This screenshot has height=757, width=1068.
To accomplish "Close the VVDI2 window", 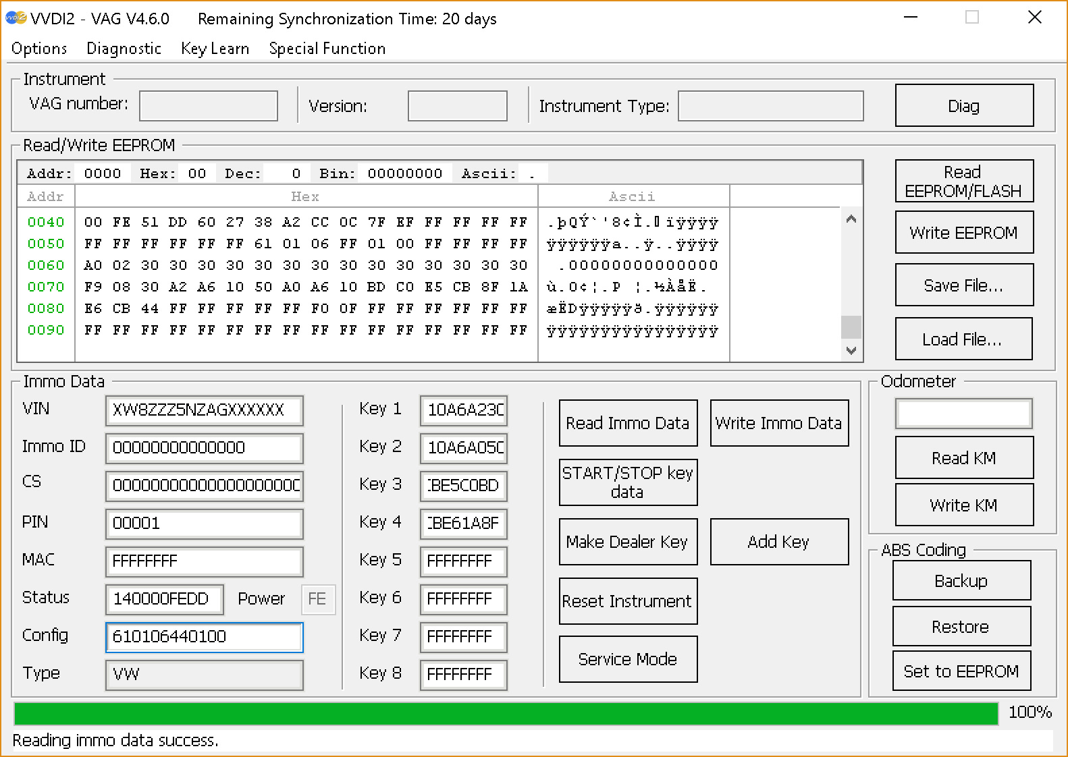I will pos(1034,18).
